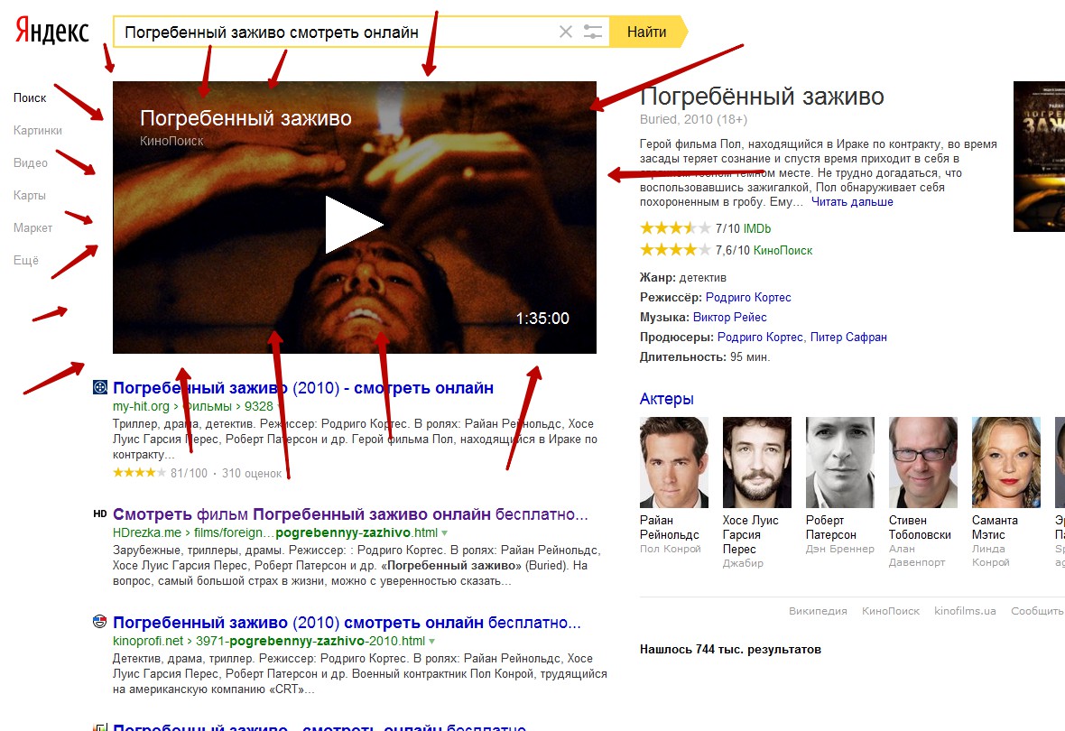
Task: Open the Википедия source link
Action: pyautogui.click(x=818, y=611)
